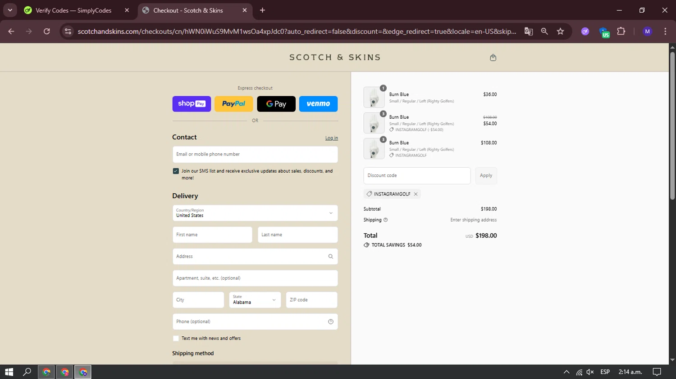This screenshot has height=379, width=676.
Task: Close the Checkout tab
Action: (245, 10)
